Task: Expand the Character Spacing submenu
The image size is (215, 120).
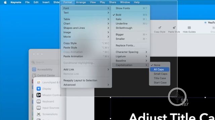Action: (130, 52)
